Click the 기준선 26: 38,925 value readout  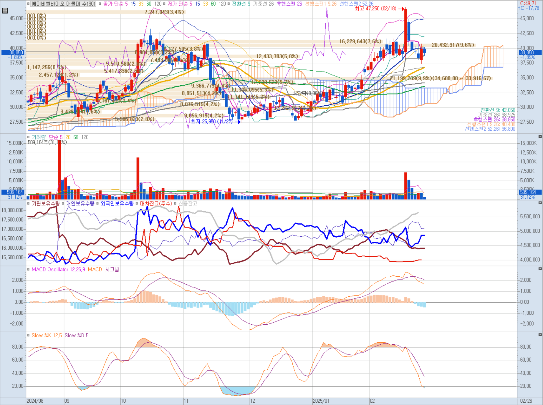[497, 115]
